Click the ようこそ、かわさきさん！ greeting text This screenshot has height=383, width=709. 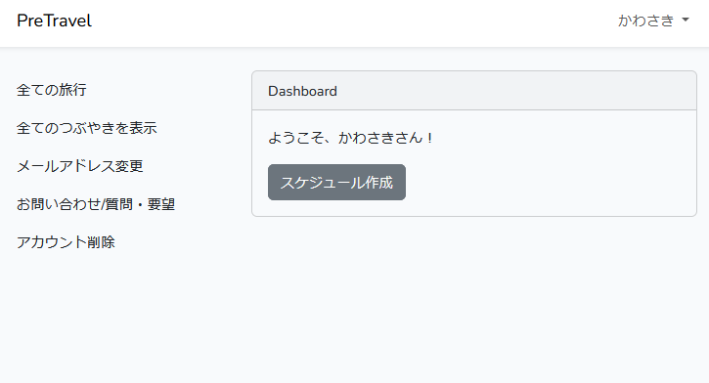[351, 138]
